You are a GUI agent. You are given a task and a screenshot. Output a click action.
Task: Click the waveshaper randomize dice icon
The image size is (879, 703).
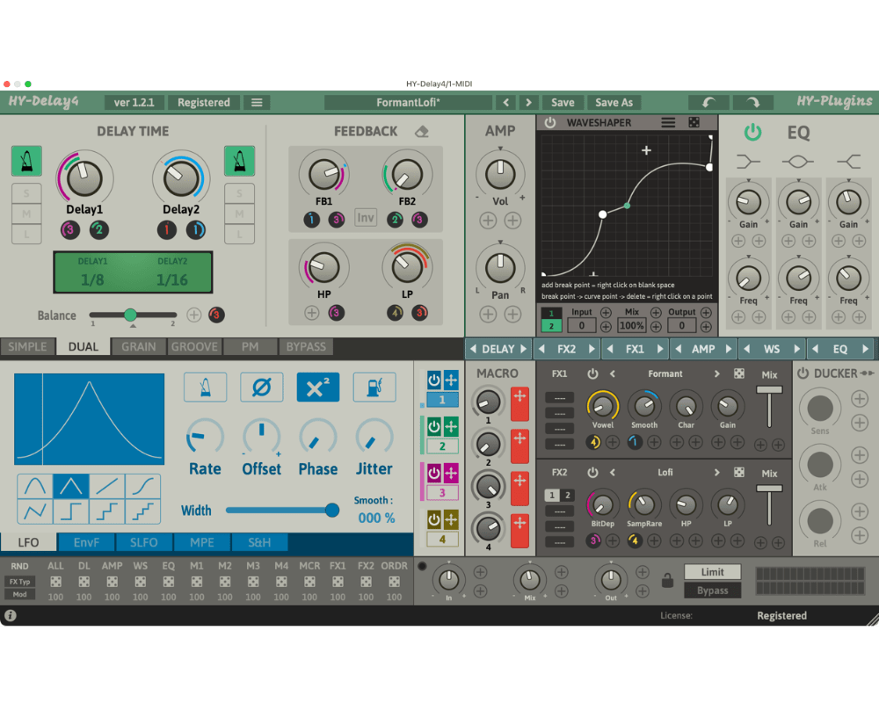(694, 123)
